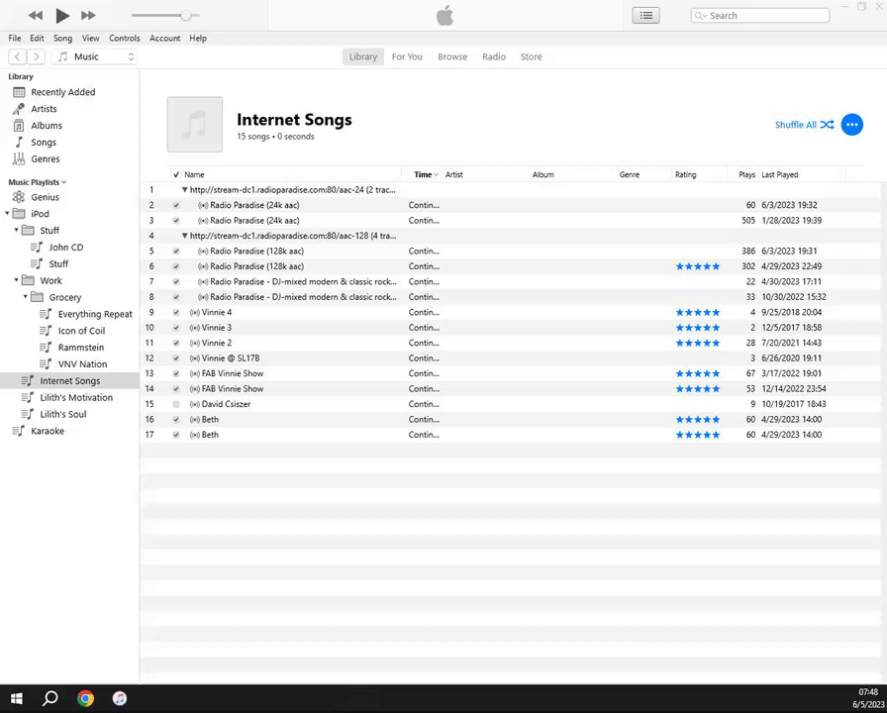Open Chrome from the taskbar
This screenshot has height=713, width=887.
(85, 698)
